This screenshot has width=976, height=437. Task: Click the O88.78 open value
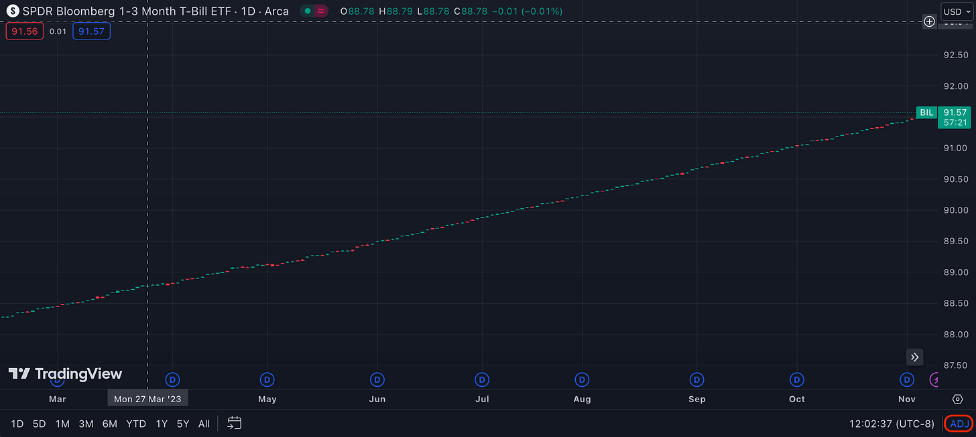pos(357,11)
